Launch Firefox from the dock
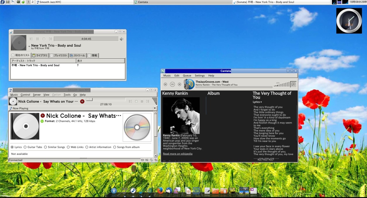The image size is (367, 198). coord(160,190)
